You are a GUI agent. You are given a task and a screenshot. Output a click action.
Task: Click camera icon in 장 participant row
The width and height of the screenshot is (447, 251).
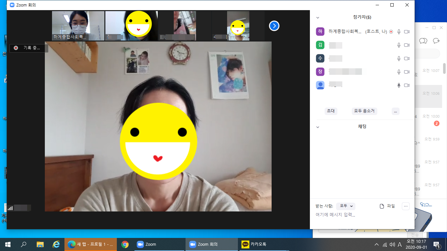click(407, 72)
